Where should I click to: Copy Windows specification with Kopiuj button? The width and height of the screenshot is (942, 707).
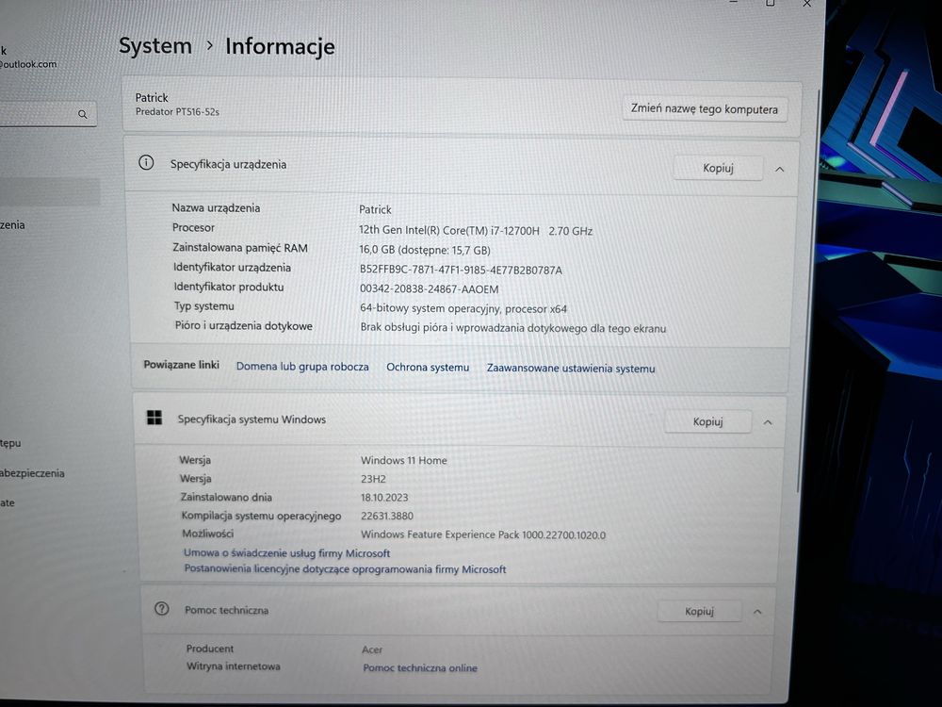click(707, 421)
